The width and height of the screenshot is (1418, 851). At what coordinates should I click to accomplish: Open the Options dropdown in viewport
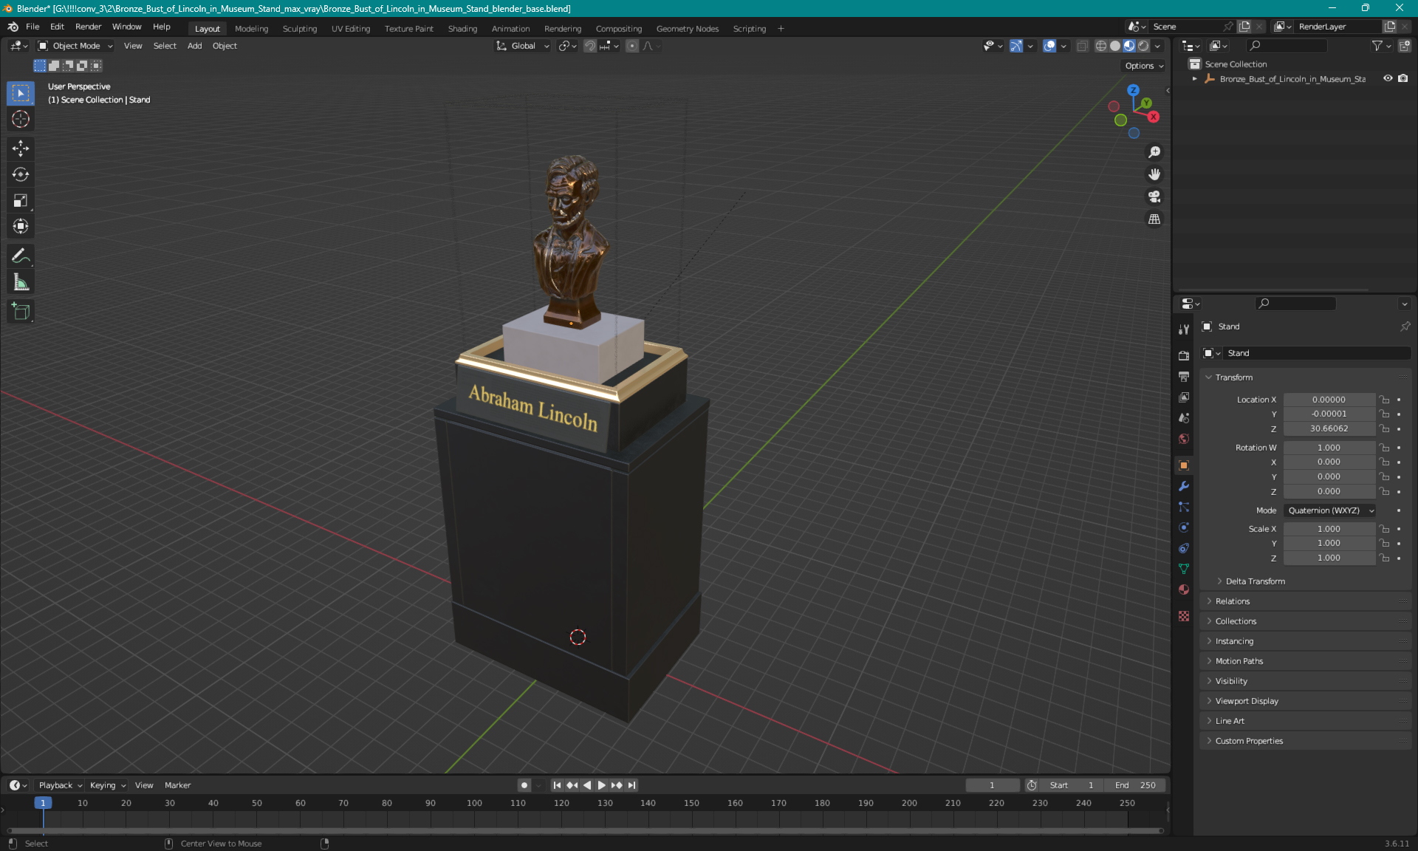(1144, 66)
